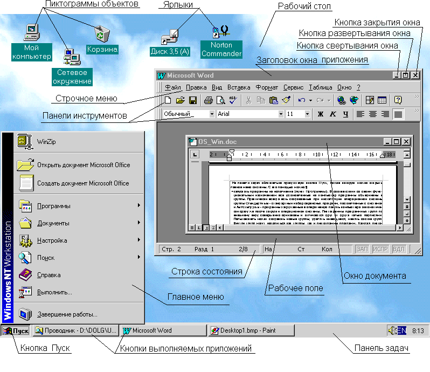Open Print Preview magnifier icon
Screen dimensions: 430x372
coord(221,100)
